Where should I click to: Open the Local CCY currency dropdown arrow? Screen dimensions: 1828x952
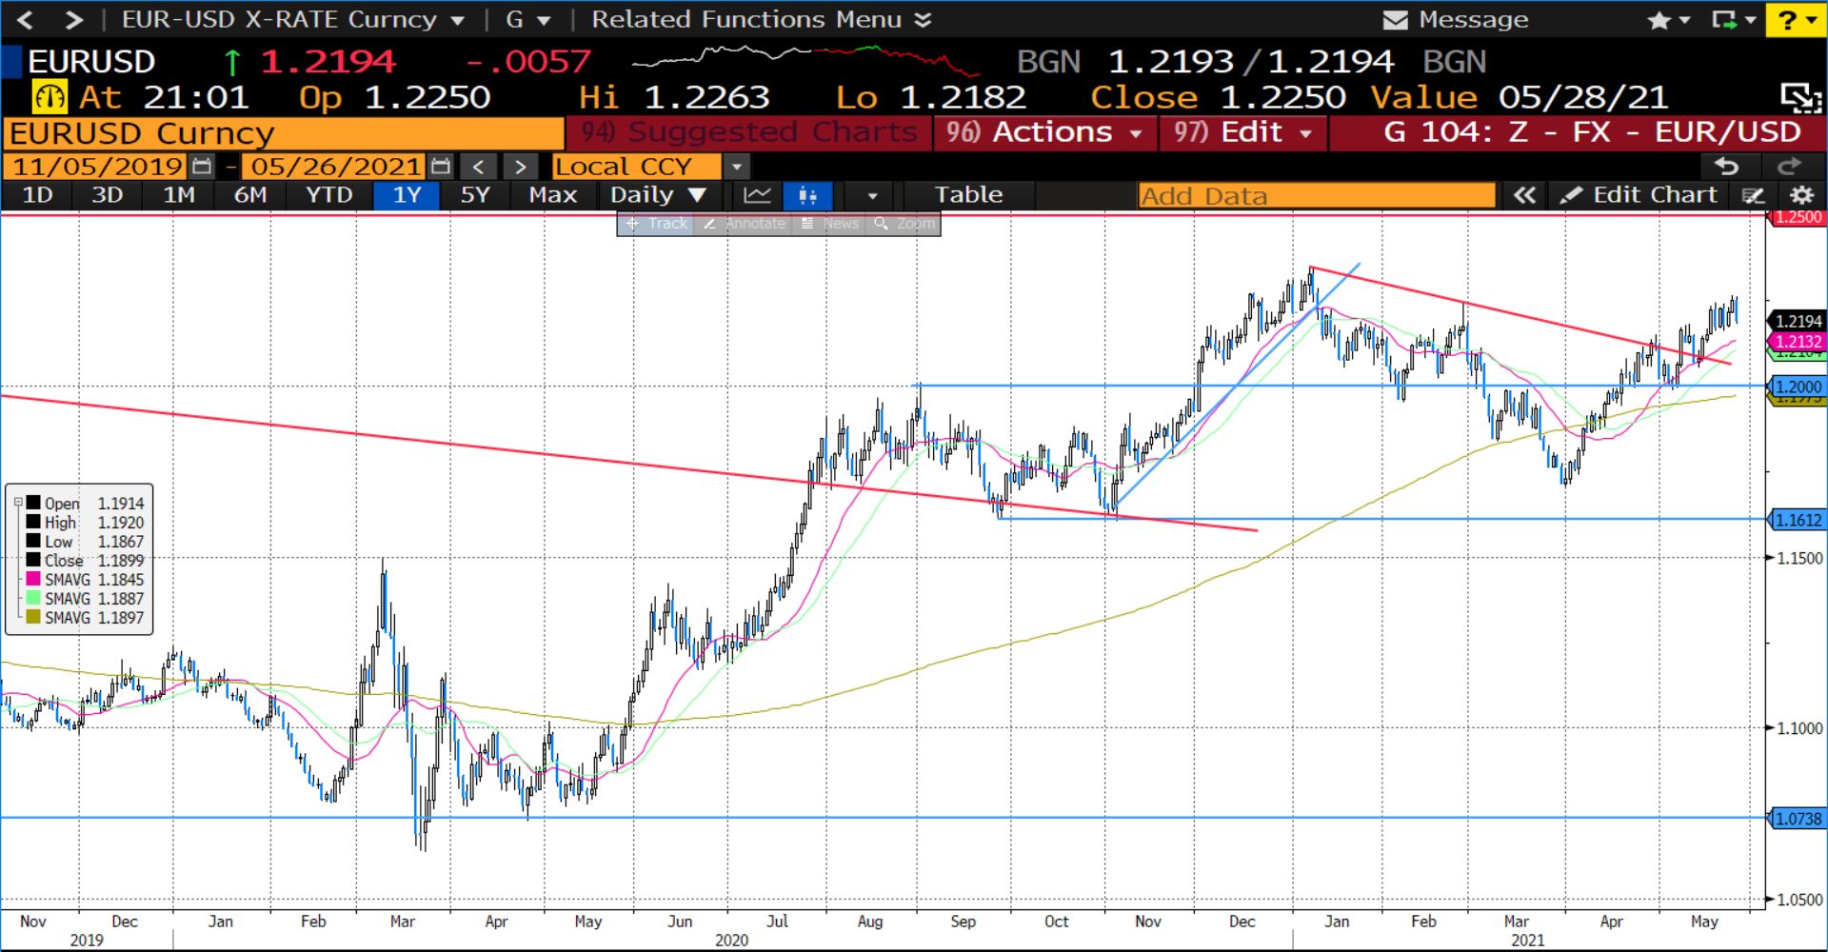736,168
